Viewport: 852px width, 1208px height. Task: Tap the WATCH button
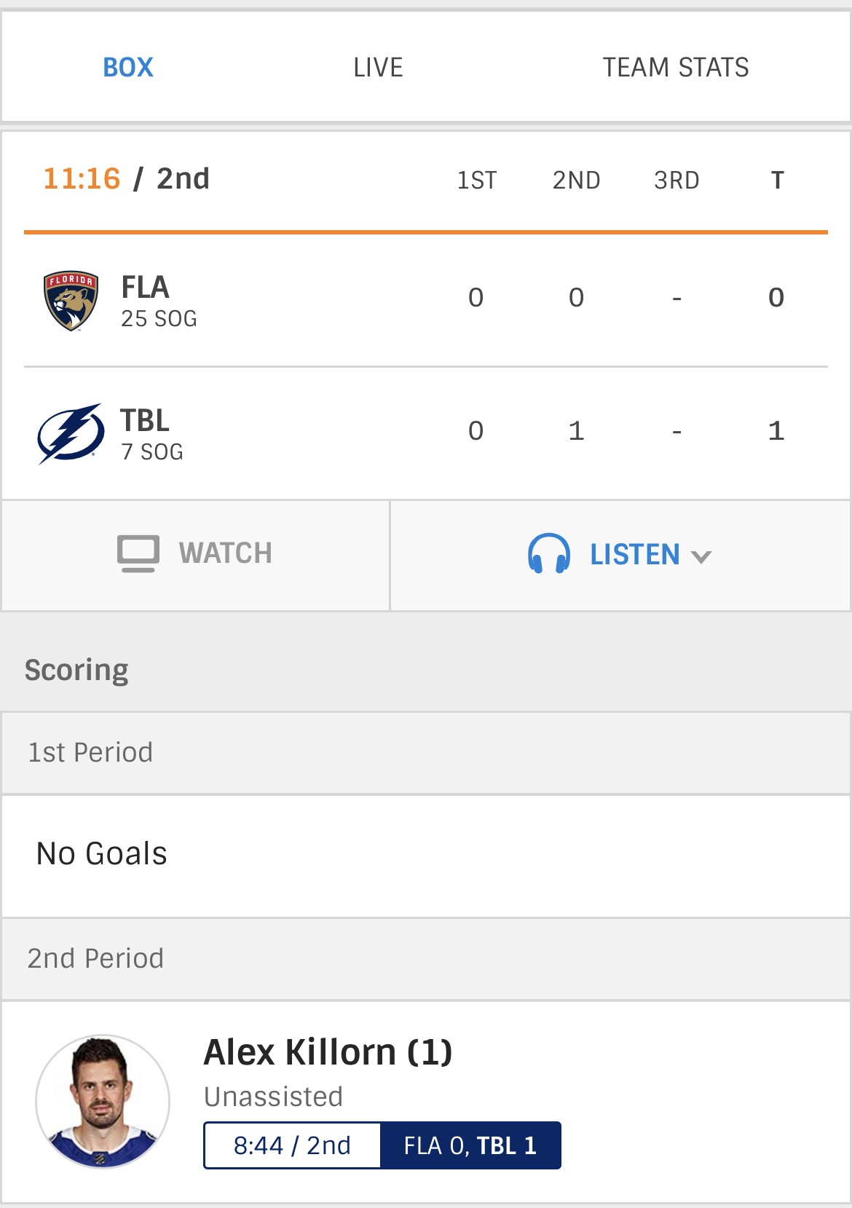196,555
